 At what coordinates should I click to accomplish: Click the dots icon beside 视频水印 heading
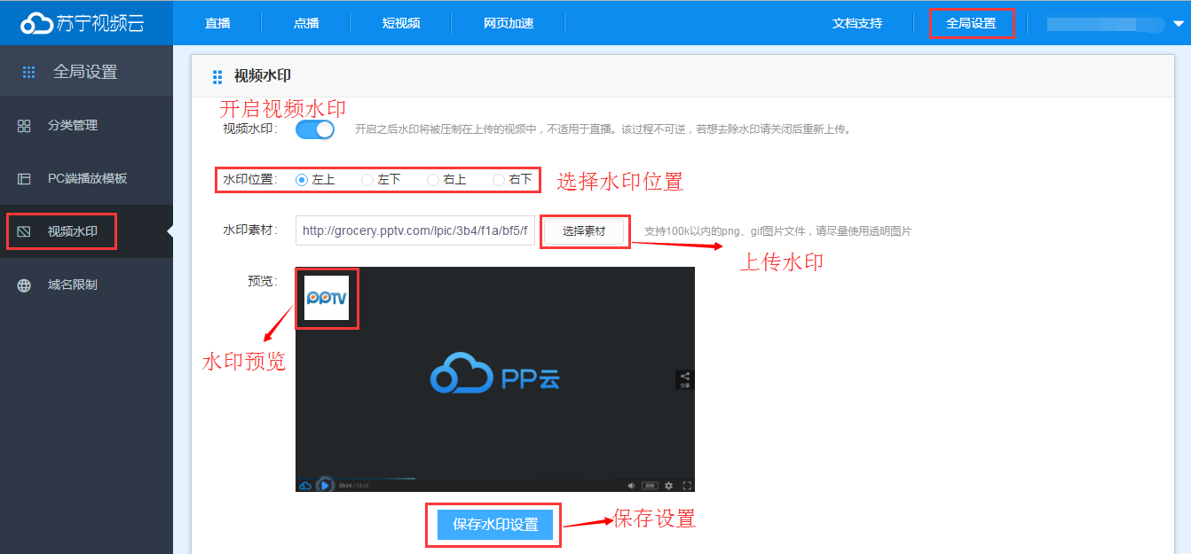pyautogui.click(x=218, y=77)
